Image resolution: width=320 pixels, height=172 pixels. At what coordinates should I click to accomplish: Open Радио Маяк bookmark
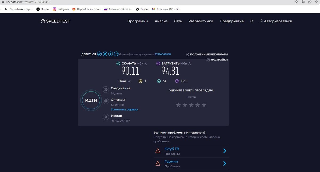coord(19,9)
